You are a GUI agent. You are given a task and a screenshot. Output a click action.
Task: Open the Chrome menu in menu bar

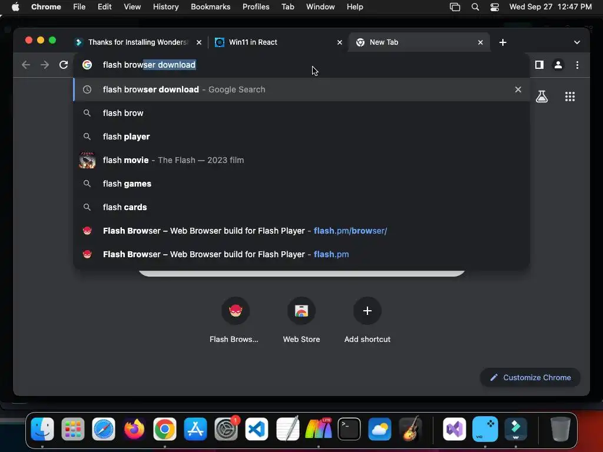point(46,7)
